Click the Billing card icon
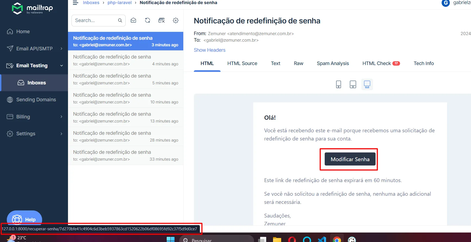471x242 pixels. click(x=10, y=117)
